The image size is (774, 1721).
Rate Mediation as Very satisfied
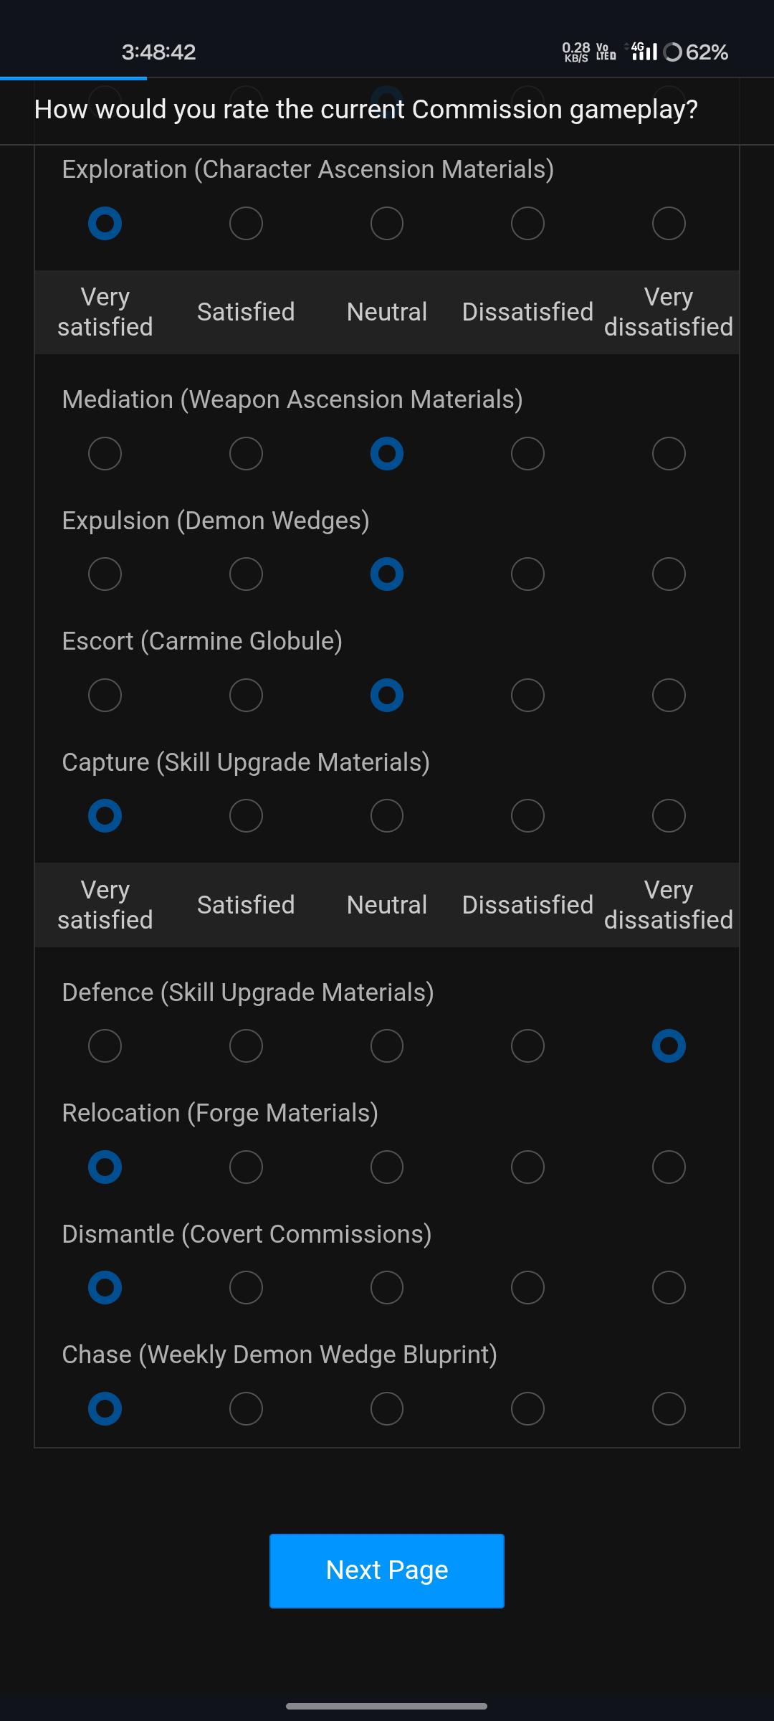pyautogui.click(x=105, y=454)
